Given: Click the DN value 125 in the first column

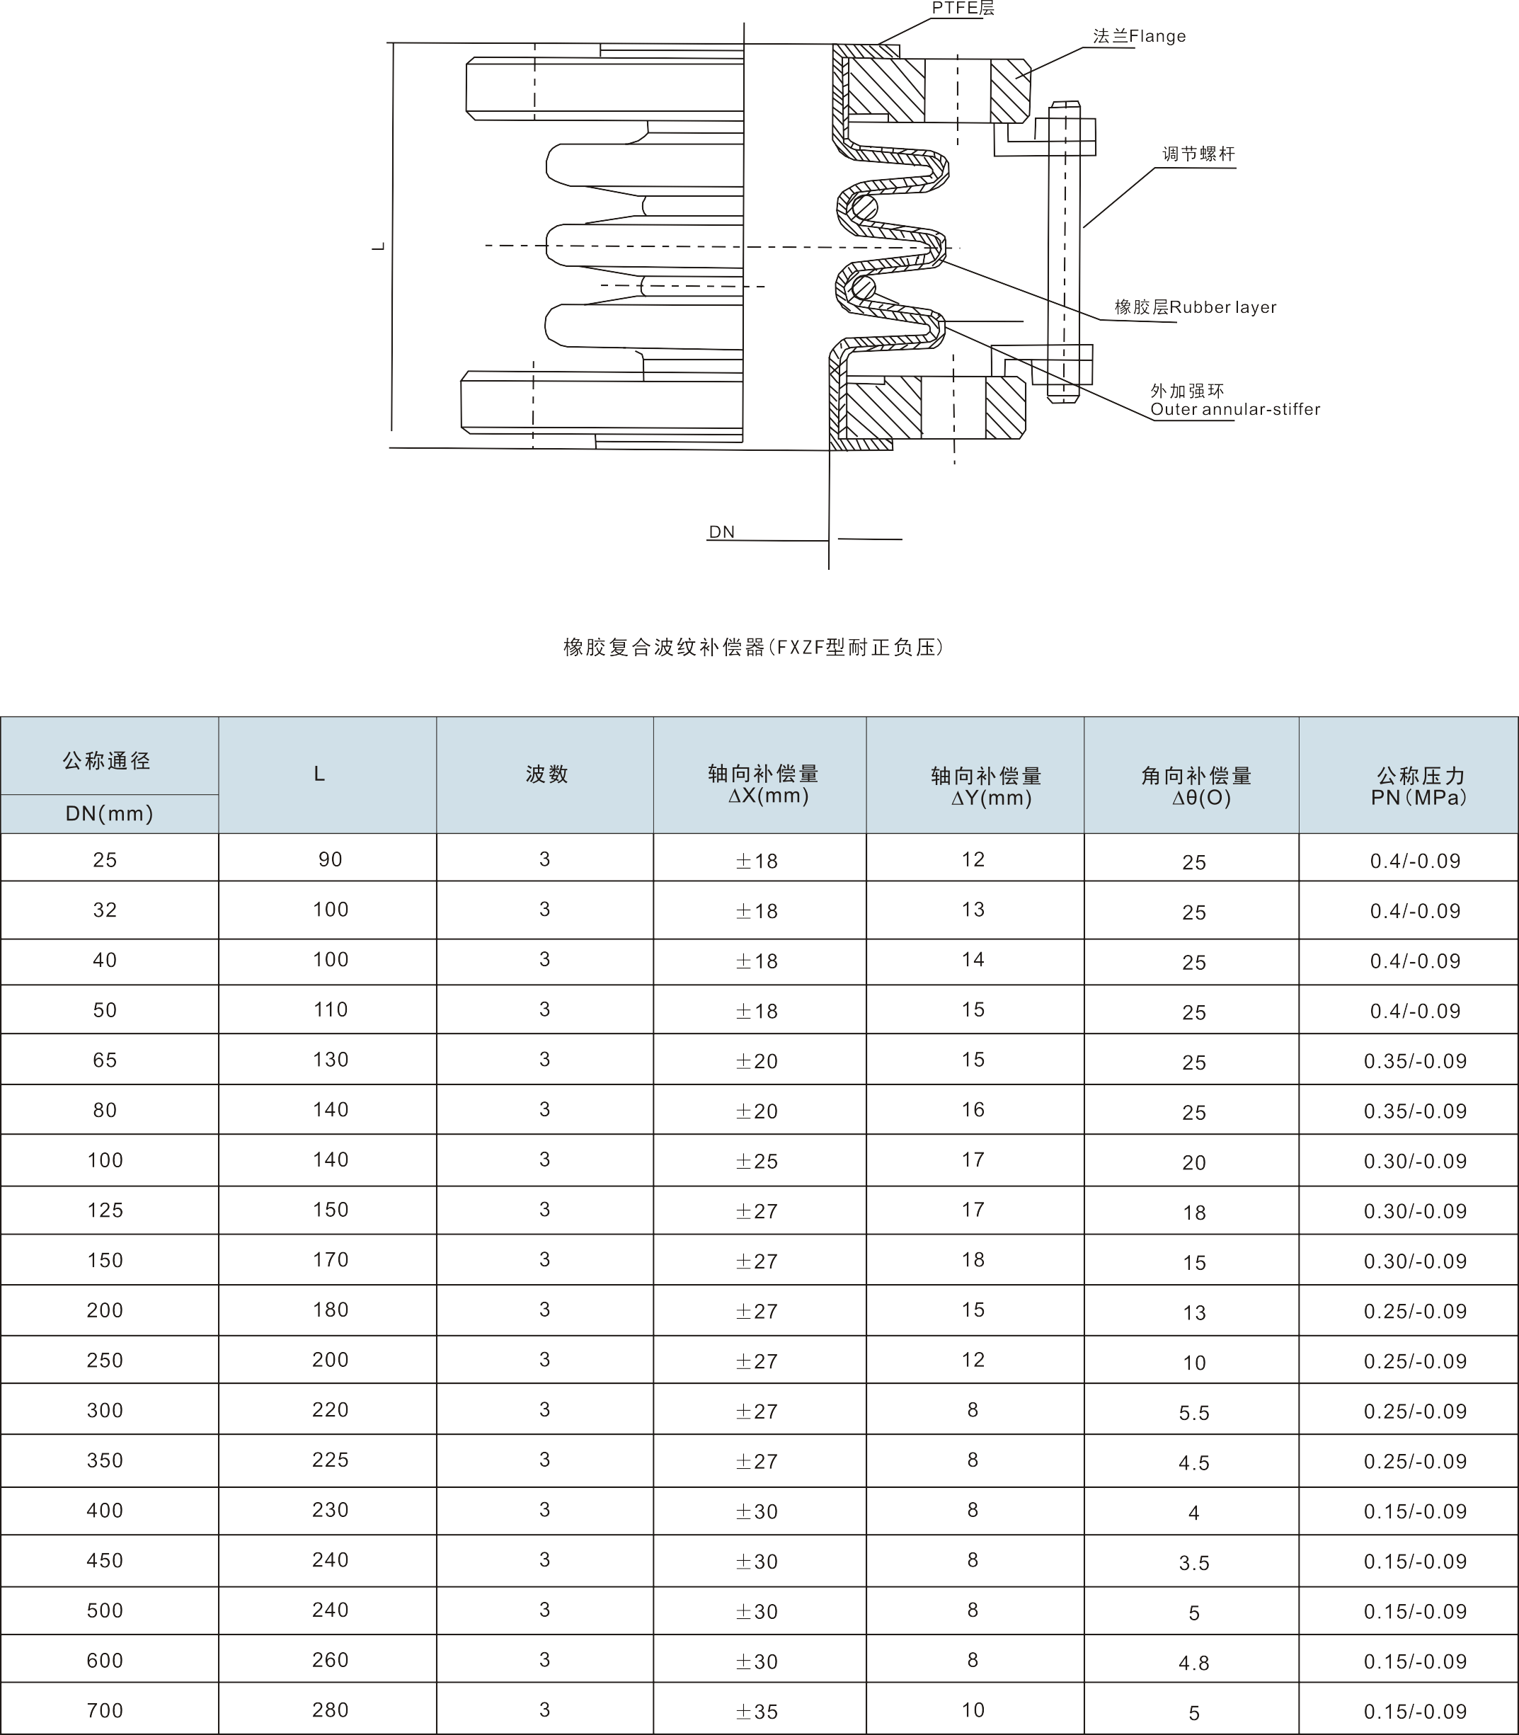Looking at the screenshot, I should pyautogui.click(x=105, y=1210).
